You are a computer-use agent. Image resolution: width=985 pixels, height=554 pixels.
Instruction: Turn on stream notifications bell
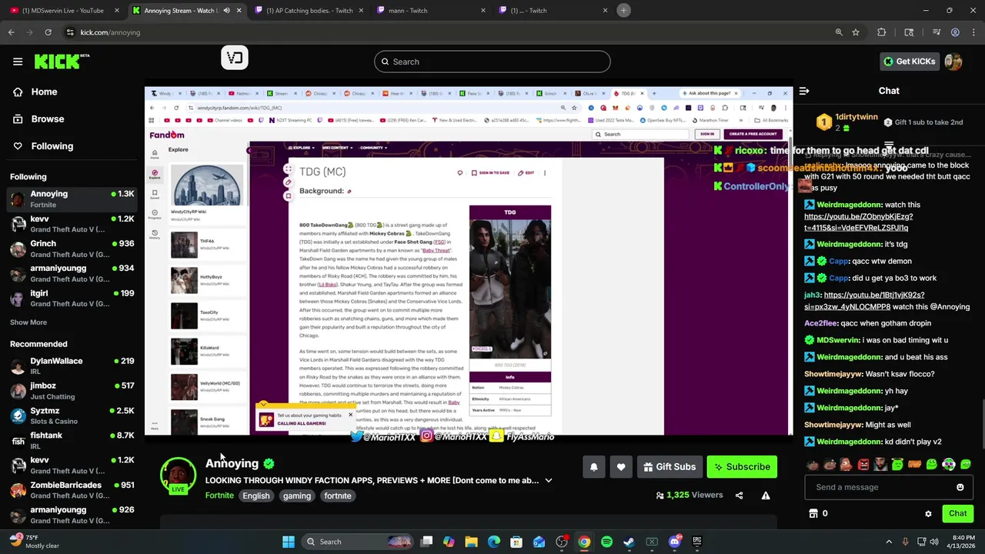[593, 467]
